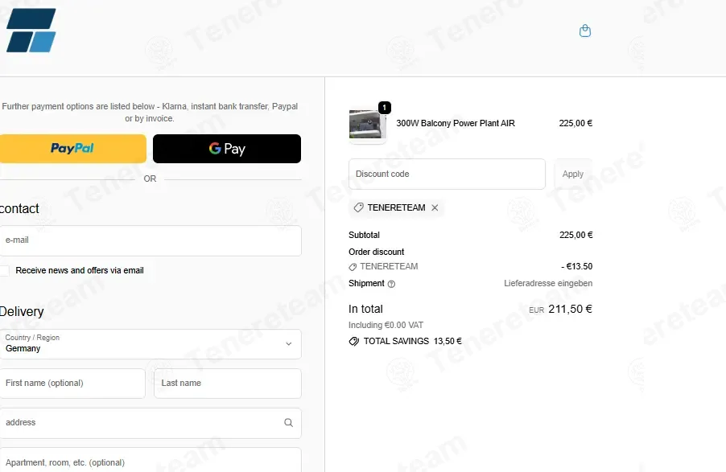
Task: Click the Subtotal 225,00 € value
Action: tap(576, 235)
